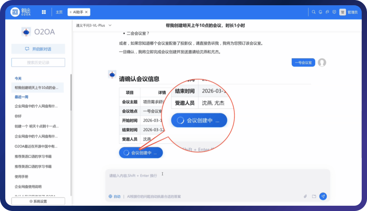Screen dimensions: 367x211
Task: Open the 通义千问3-VL-Plus model dropdown
Action: [x=93, y=25]
